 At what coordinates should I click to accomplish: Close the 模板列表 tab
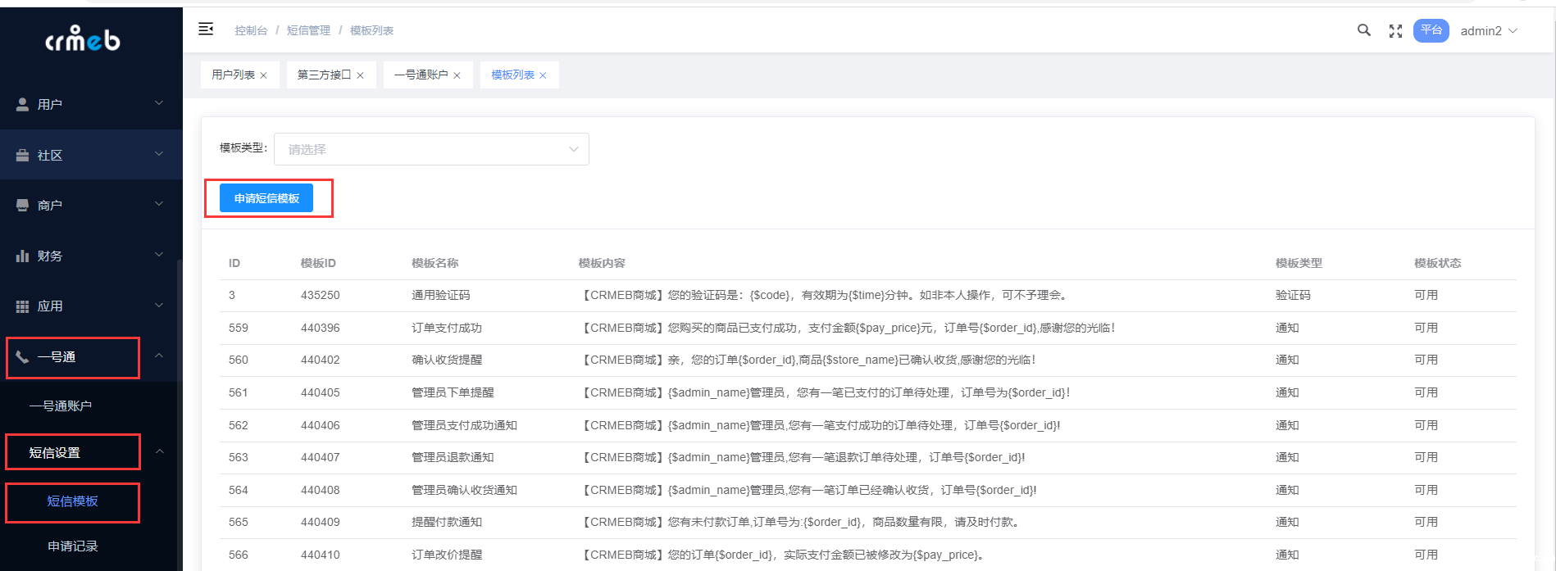543,75
